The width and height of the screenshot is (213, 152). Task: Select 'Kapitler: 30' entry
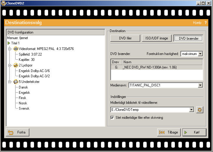tap(27, 60)
